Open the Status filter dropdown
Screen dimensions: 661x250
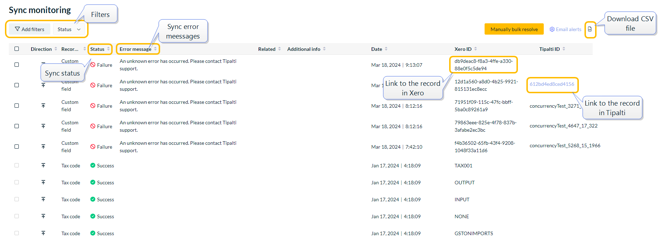pyautogui.click(x=69, y=29)
